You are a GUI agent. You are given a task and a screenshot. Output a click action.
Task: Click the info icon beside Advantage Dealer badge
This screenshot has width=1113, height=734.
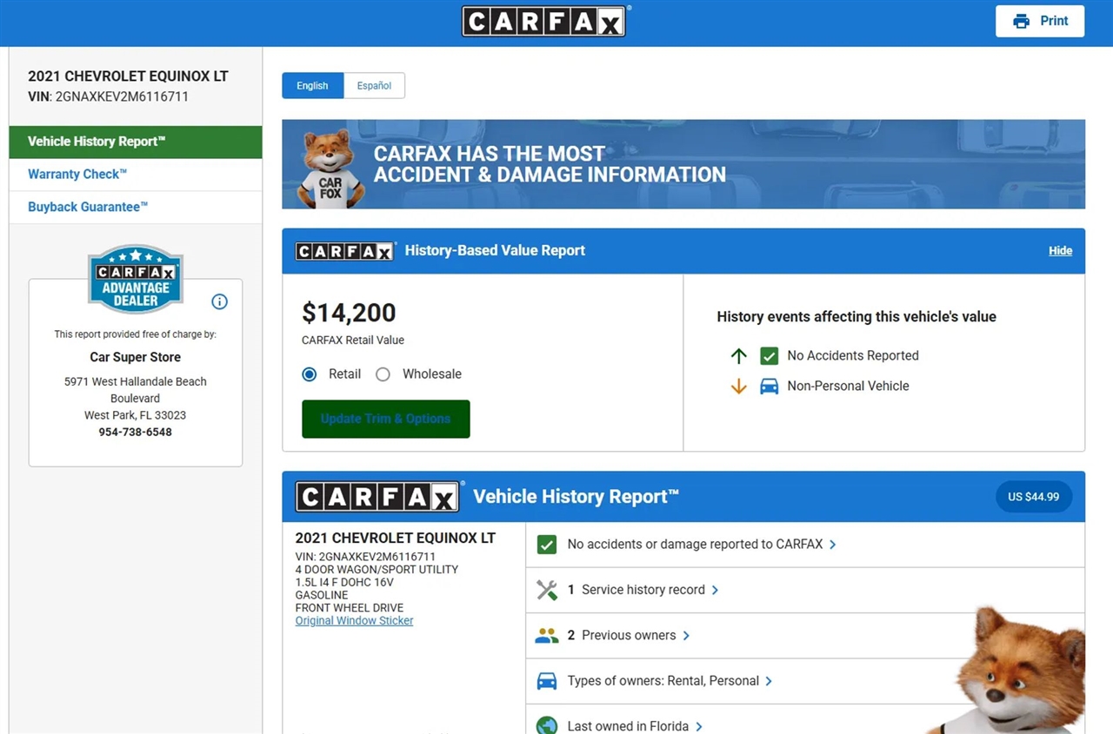[219, 301]
